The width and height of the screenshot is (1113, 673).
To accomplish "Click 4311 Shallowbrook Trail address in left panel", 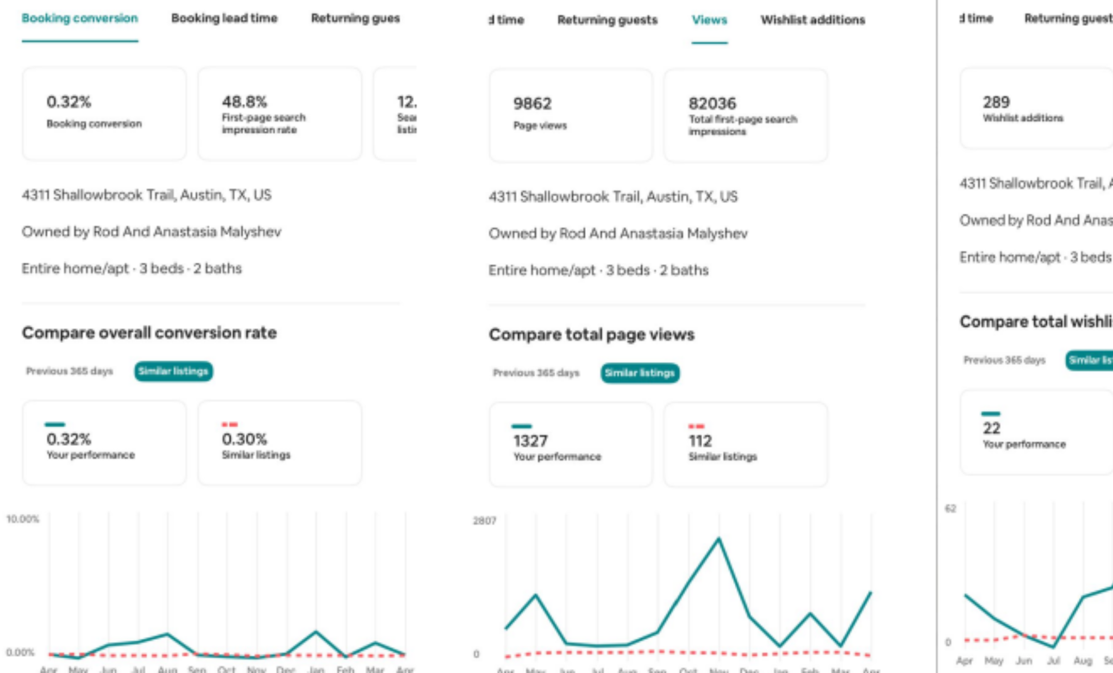I will (x=147, y=195).
